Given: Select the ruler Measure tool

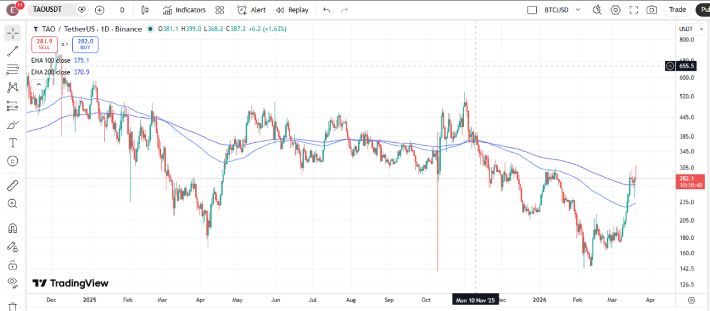Looking at the screenshot, I should pyautogui.click(x=12, y=186).
